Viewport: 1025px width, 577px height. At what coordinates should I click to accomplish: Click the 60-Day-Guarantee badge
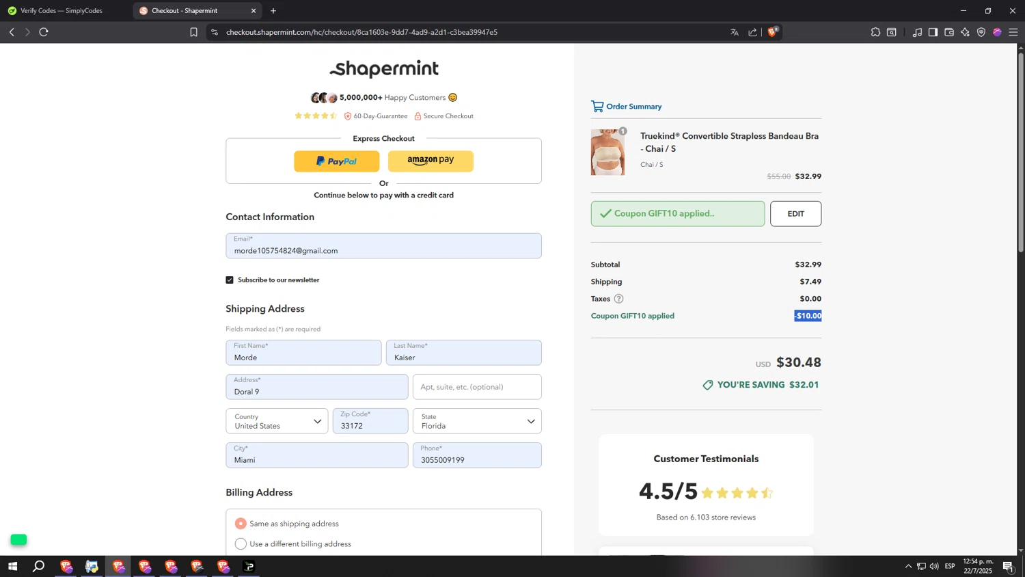376,116
